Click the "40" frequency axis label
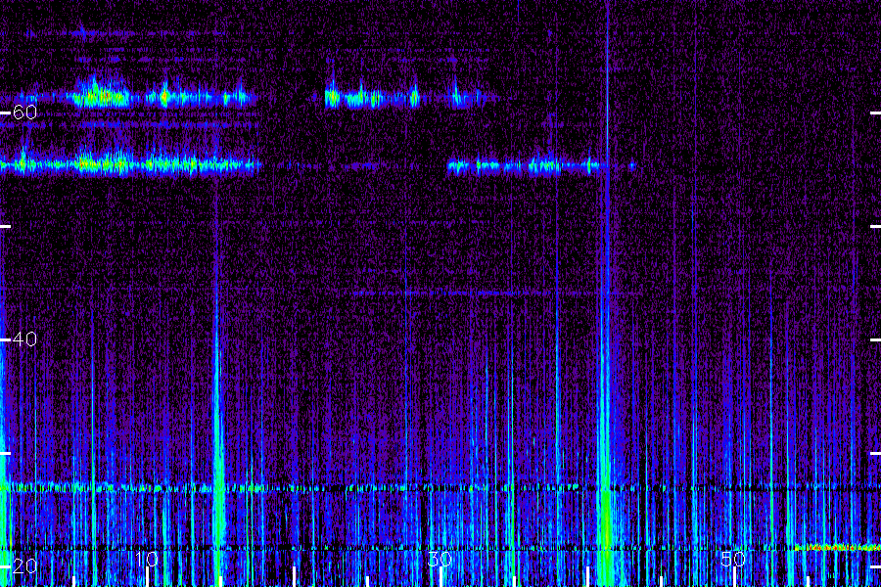This screenshot has width=881, height=587. (x=24, y=339)
